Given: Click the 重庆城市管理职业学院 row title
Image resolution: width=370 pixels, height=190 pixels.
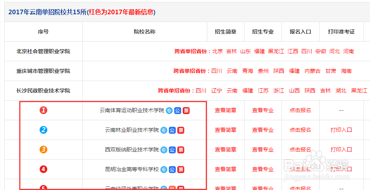Looking at the screenshot, I should (x=43, y=71).
